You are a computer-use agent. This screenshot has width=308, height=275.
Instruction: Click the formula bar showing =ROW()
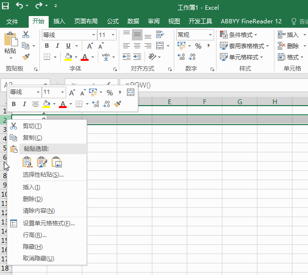click(214, 85)
